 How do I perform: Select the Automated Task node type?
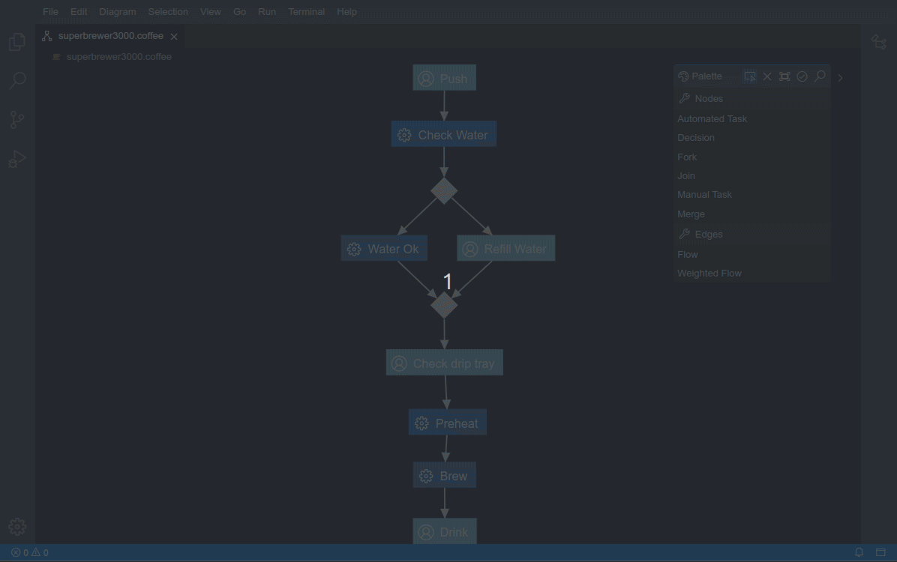(712, 118)
